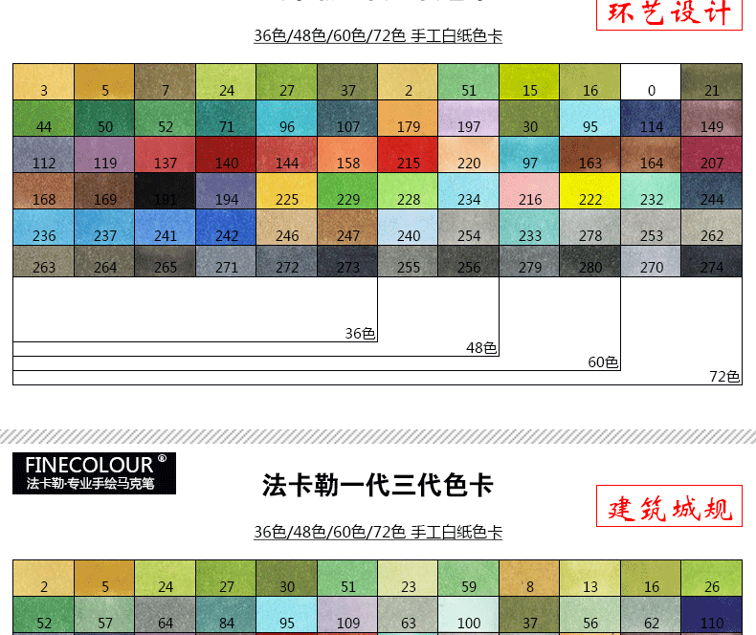Select the beige swatch numbered 246
The image size is (756, 635).
pyautogui.click(x=287, y=228)
